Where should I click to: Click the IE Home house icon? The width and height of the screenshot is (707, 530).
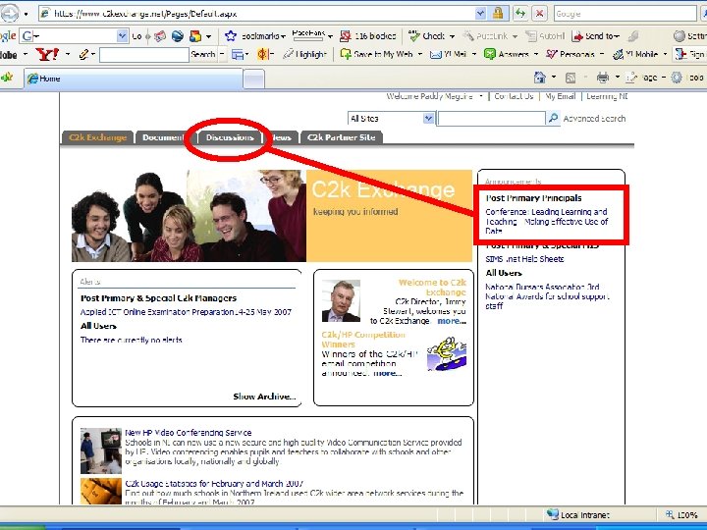coord(540,78)
